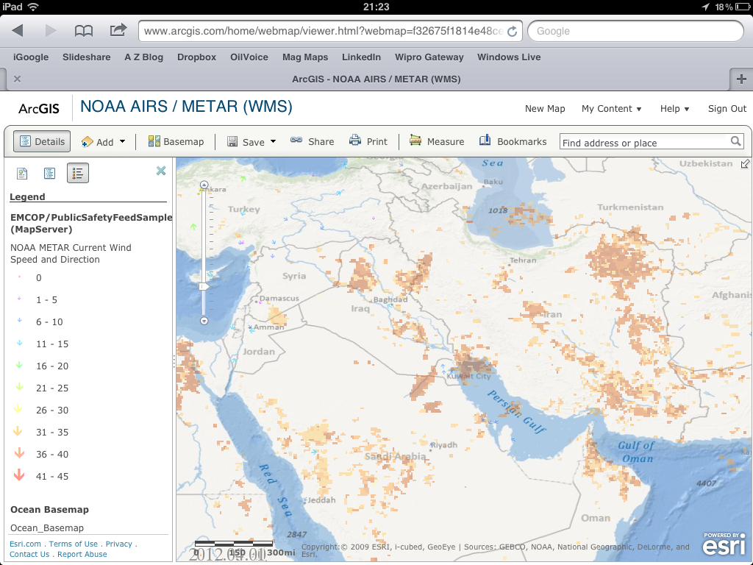
Task: Click the Report Abuse link
Action: (82, 554)
